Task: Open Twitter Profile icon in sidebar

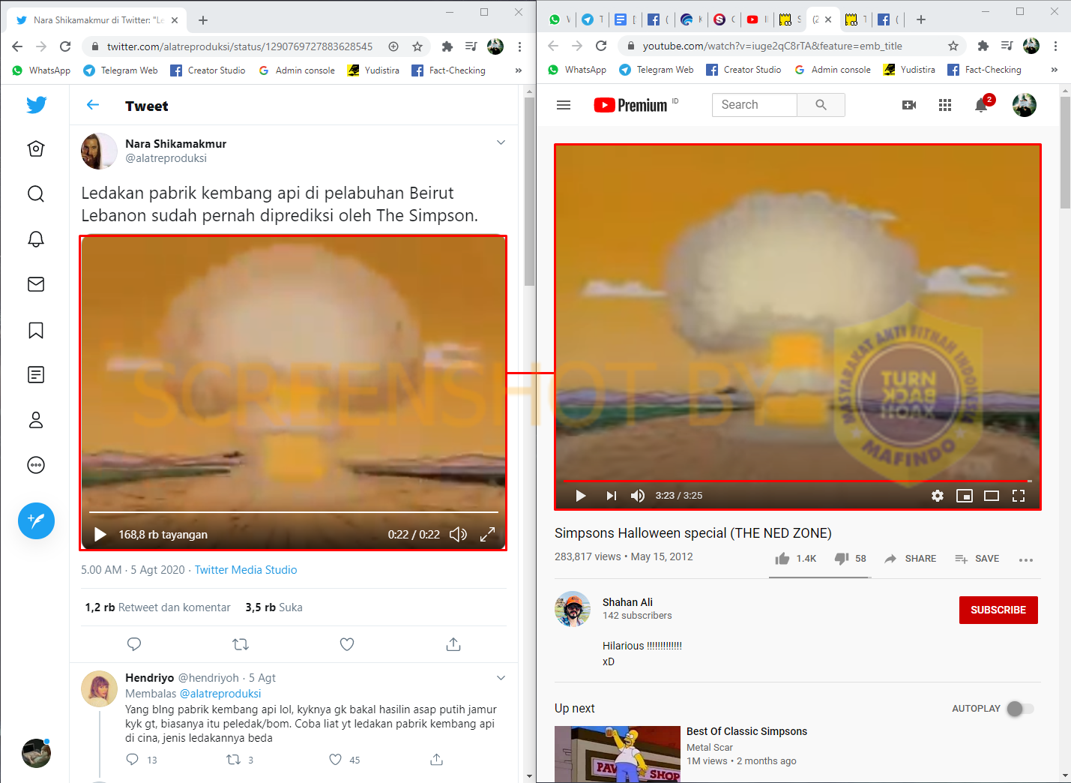Action: click(36, 420)
